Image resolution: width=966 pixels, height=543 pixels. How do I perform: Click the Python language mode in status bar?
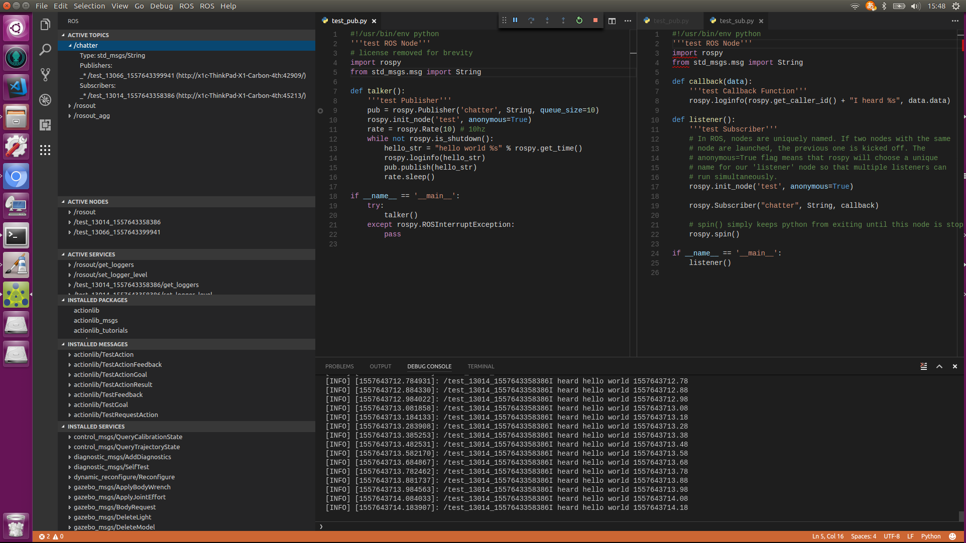point(930,536)
